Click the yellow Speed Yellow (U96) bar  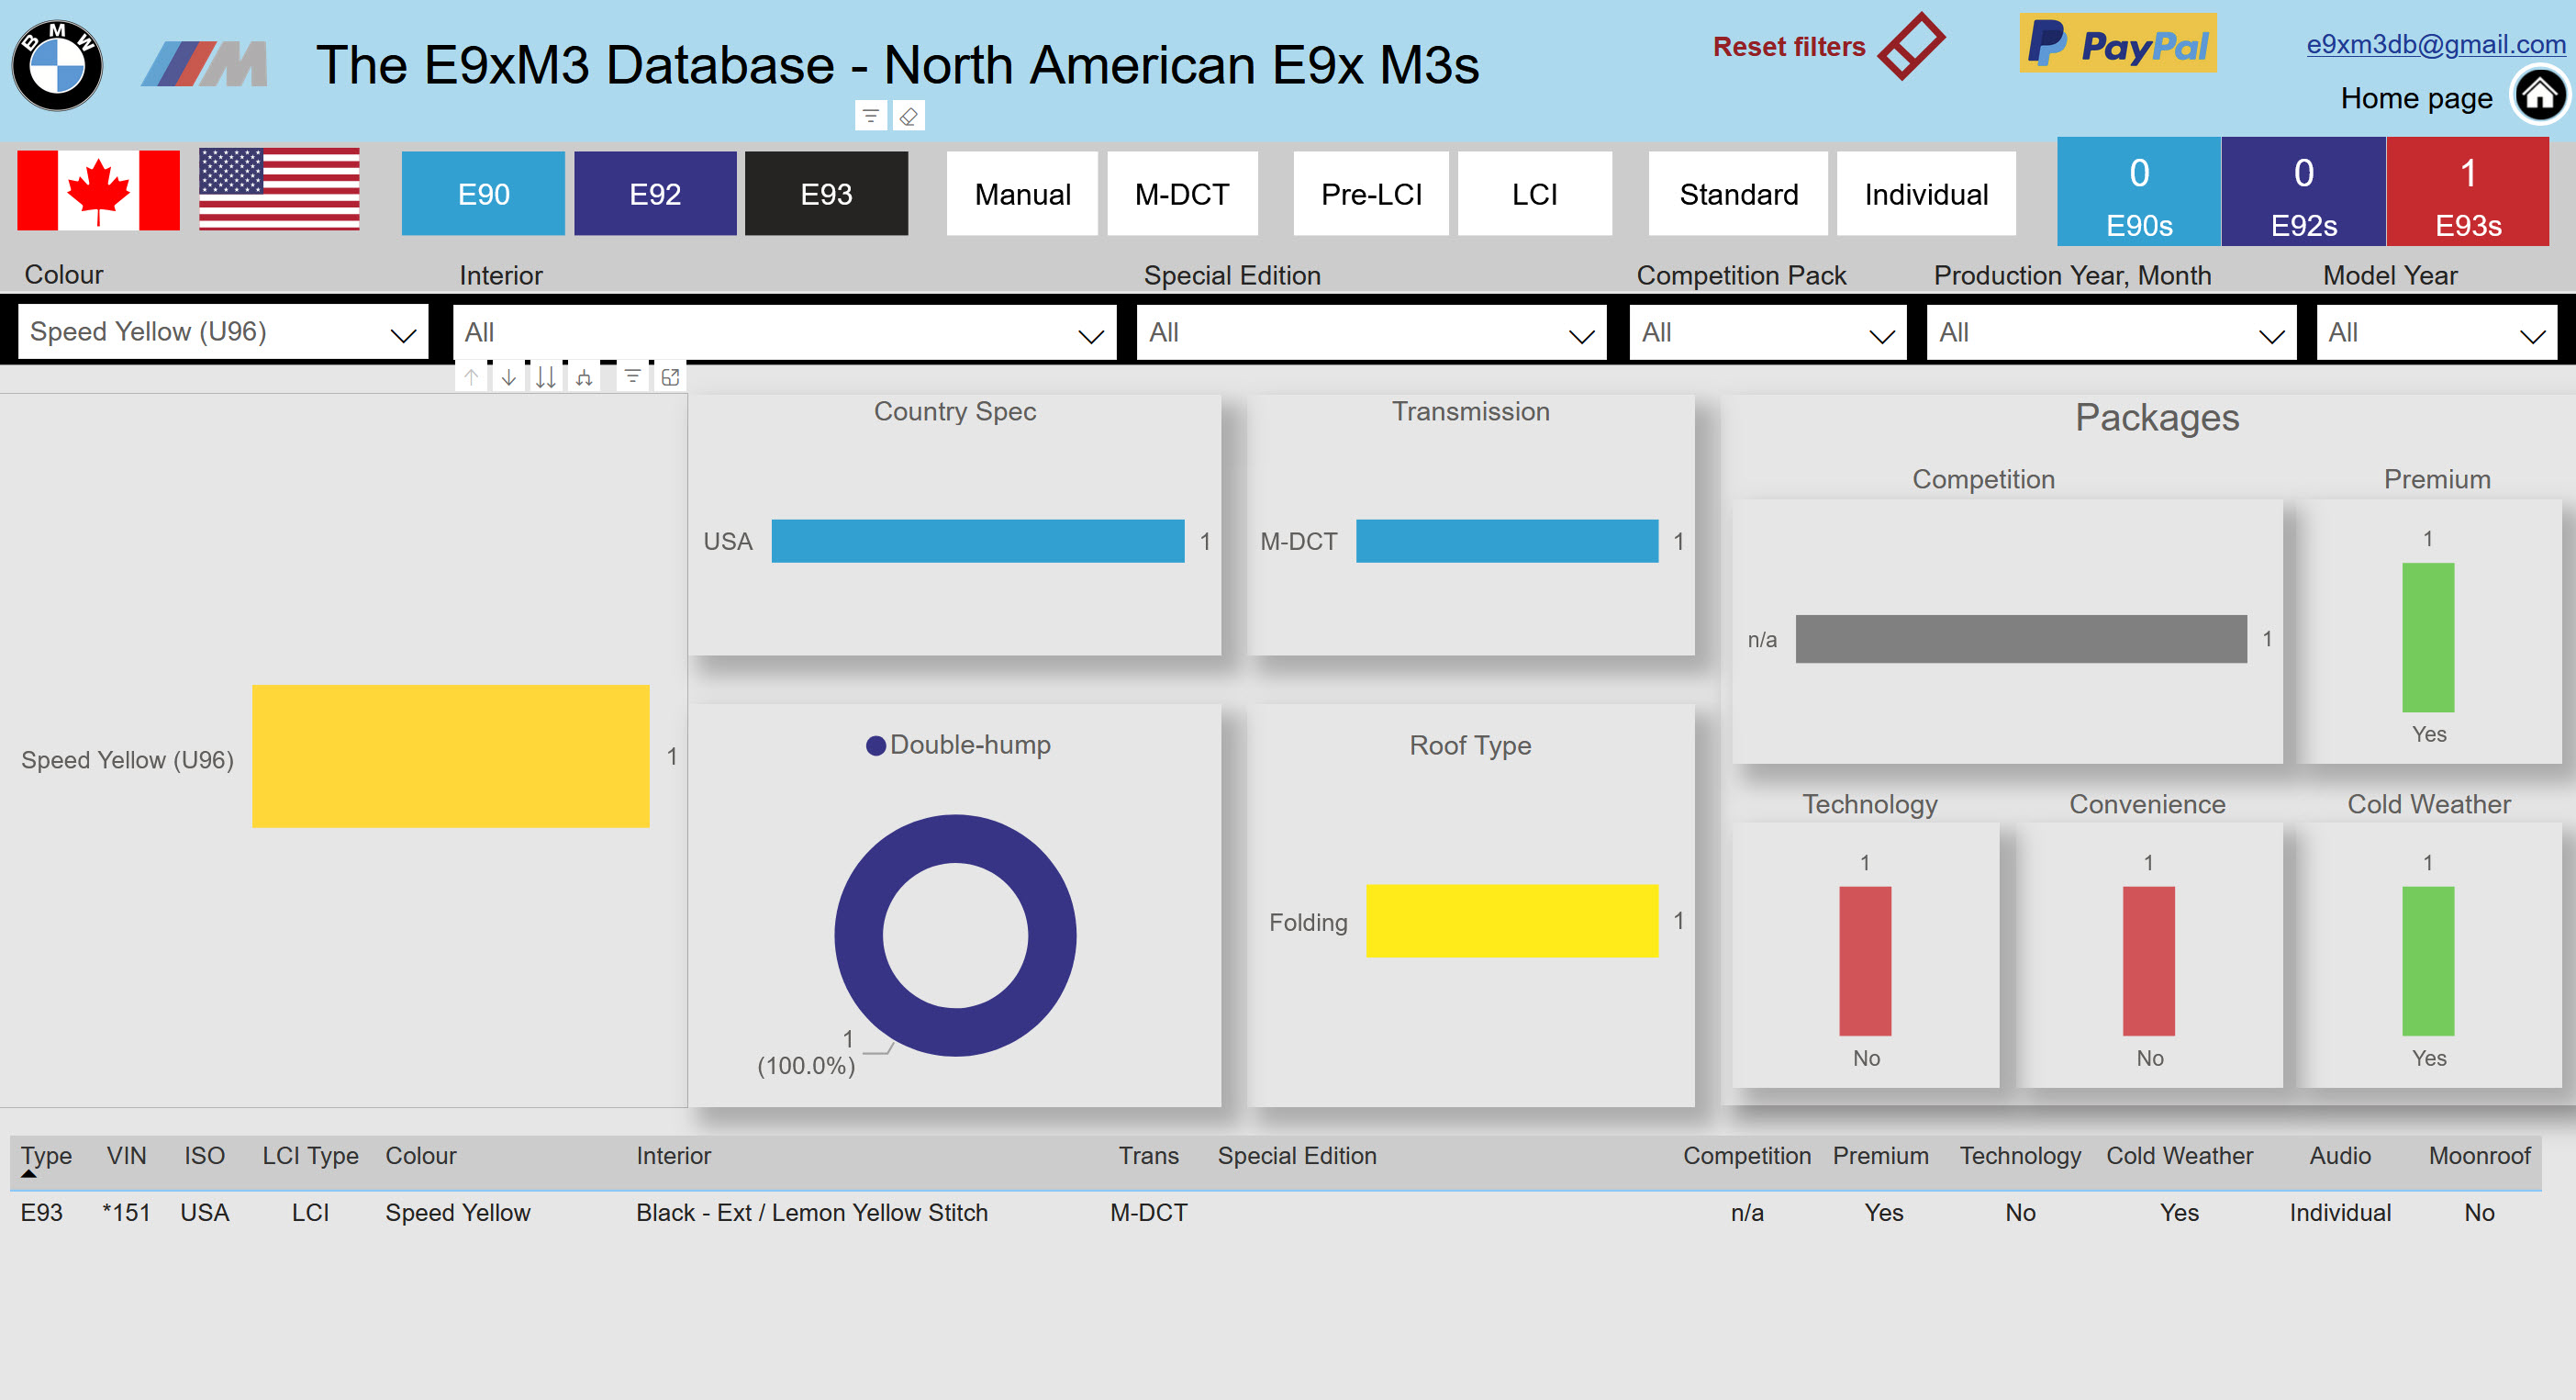pyautogui.click(x=450, y=756)
